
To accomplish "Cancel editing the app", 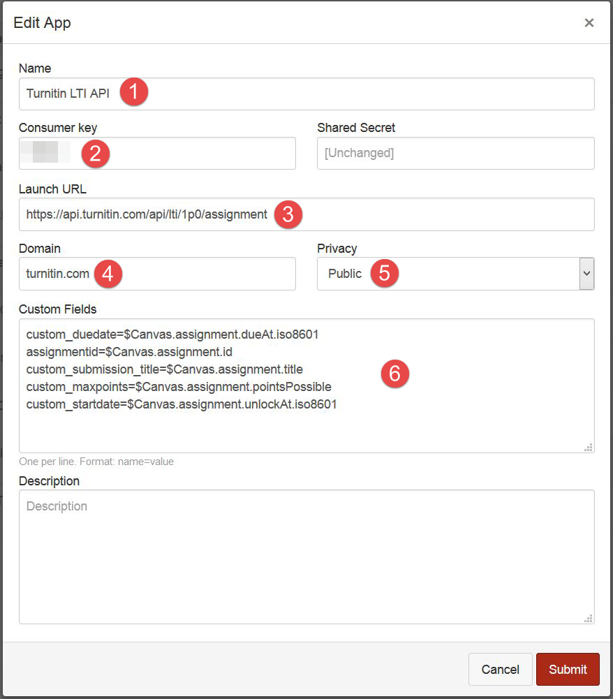I will 500,669.
